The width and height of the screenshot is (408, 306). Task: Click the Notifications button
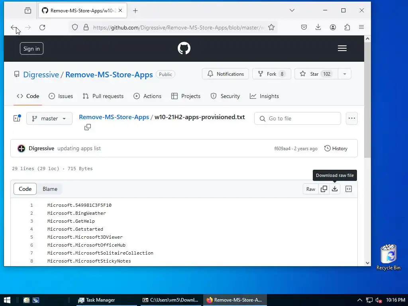click(226, 74)
